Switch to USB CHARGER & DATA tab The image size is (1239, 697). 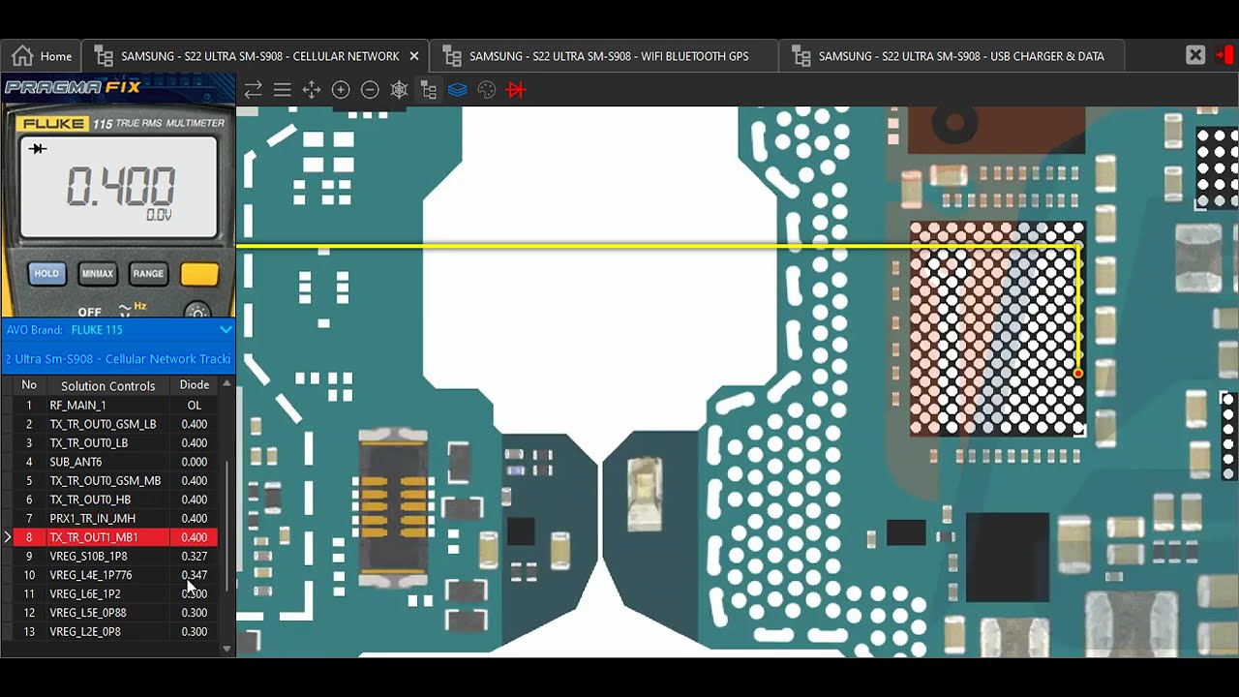(959, 56)
